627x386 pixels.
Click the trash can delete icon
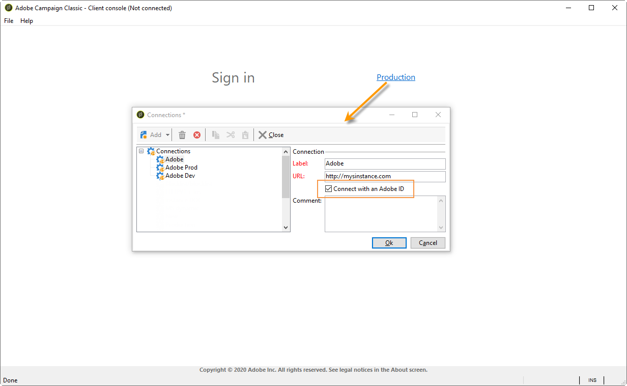coord(182,135)
